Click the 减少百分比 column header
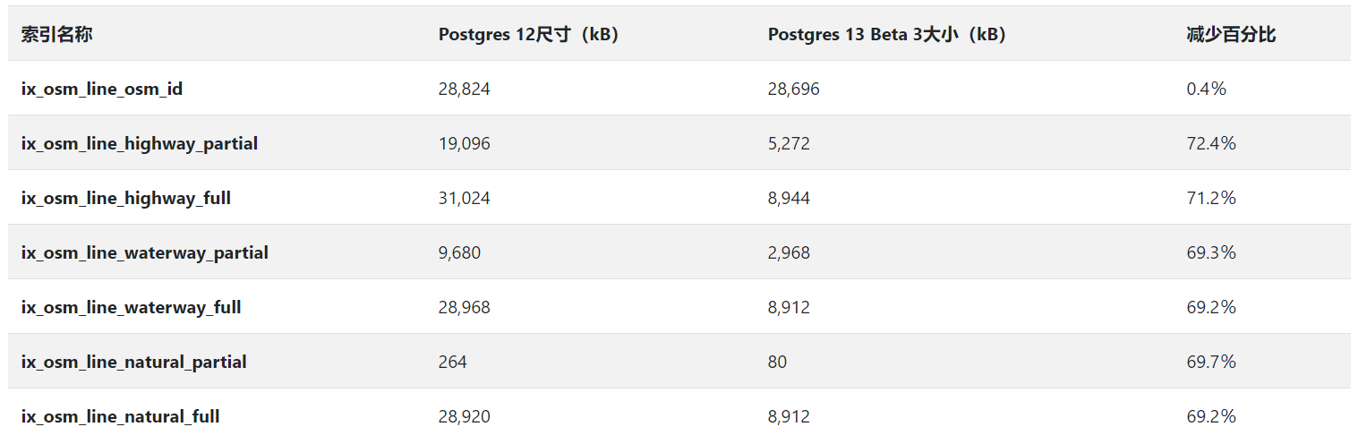 (x=1231, y=35)
